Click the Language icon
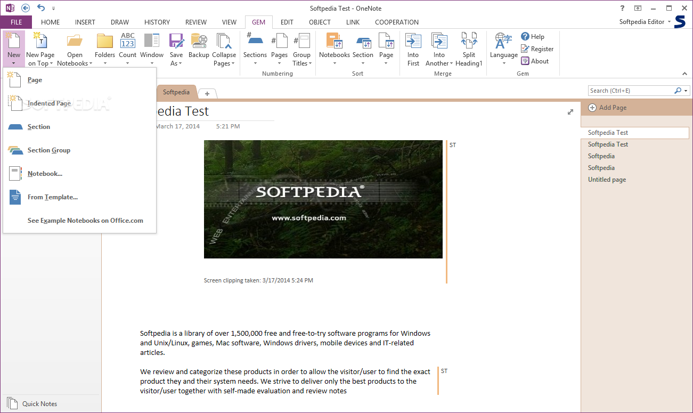 coord(503,41)
